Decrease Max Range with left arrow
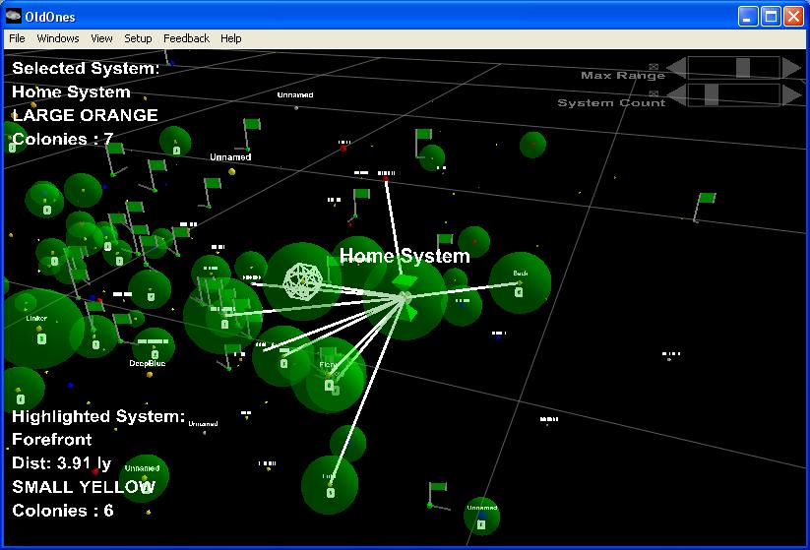 677,68
